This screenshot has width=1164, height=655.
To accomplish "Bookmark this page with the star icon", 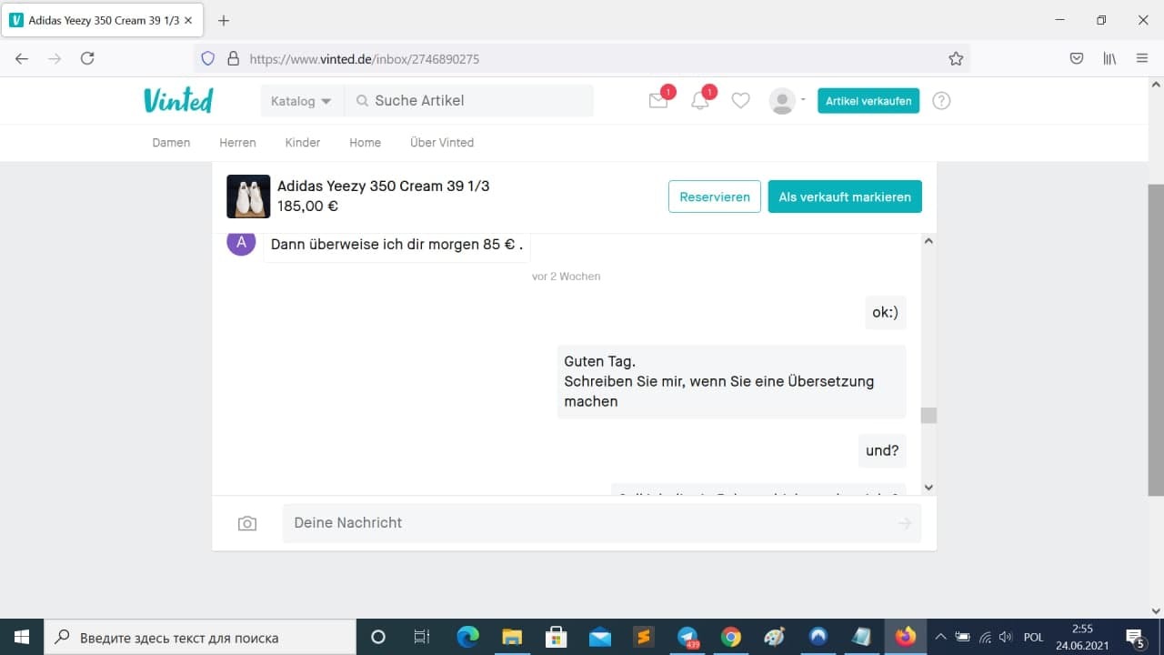I will click(956, 58).
